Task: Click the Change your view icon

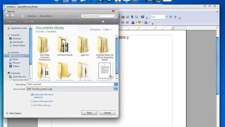Action: [103, 22]
